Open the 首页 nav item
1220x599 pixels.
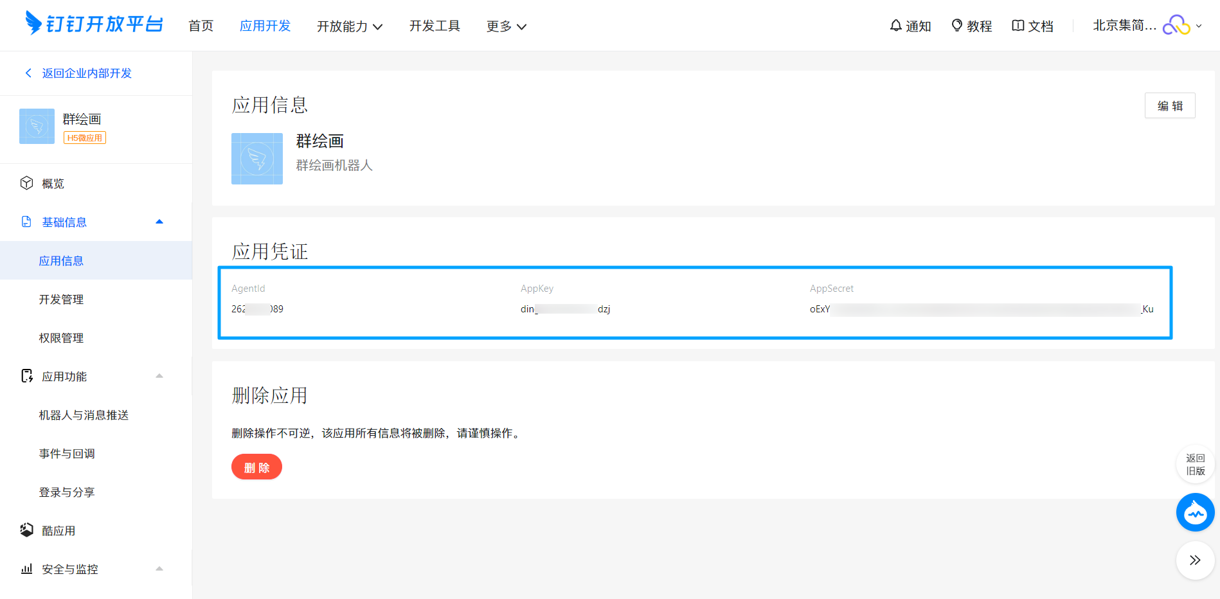tap(201, 26)
